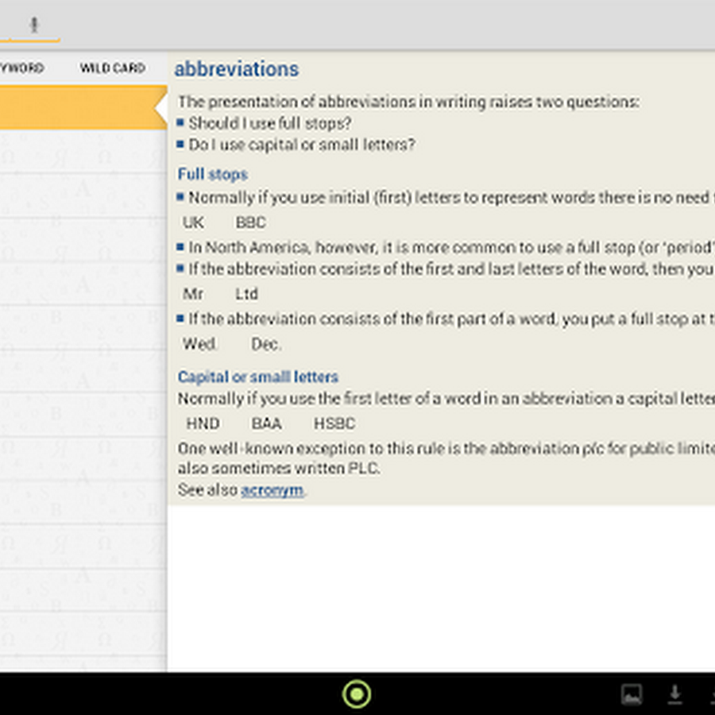Screen dimensions: 715x715
Task: Switch to the KEYWORD tab
Action: pos(21,68)
